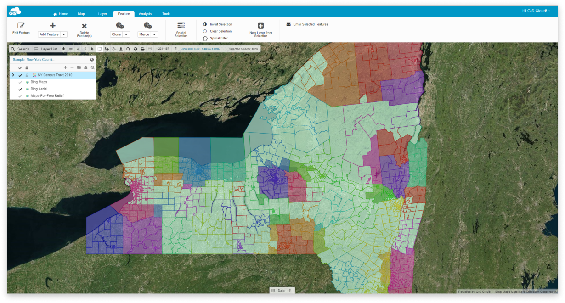Image resolution: width=565 pixels, height=303 pixels.
Task: Open the Hi GIS Cloud! user menu
Action: point(536,11)
